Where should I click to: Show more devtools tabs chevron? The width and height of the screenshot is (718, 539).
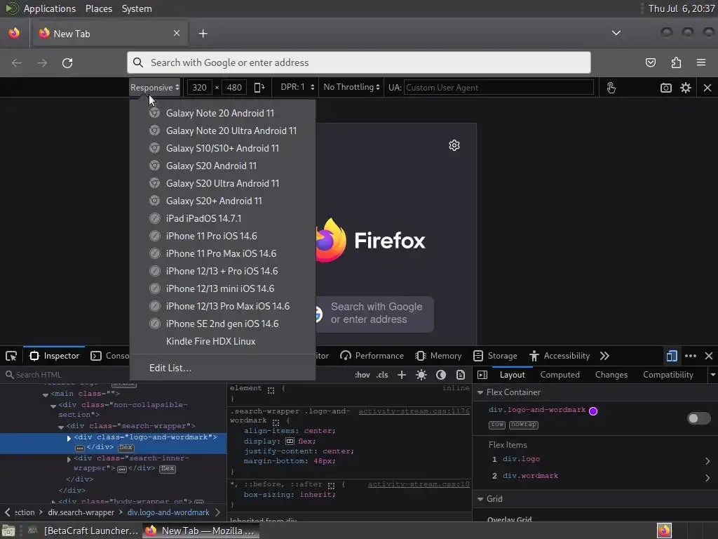[x=604, y=356]
